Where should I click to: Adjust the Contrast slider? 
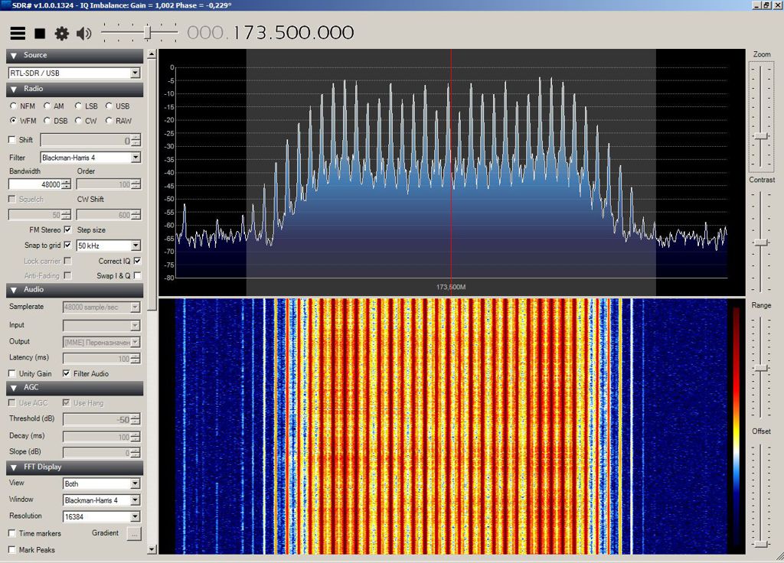pyautogui.click(x=761, y=242)
